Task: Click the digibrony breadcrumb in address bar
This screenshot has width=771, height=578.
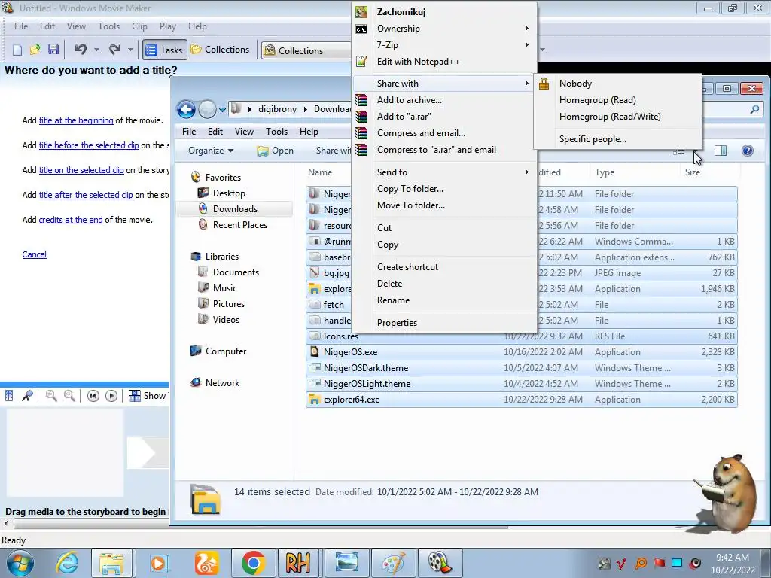Action: pos(277,109)
